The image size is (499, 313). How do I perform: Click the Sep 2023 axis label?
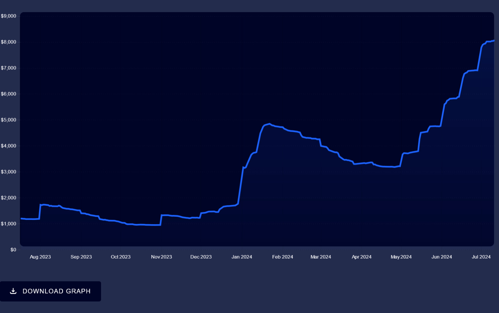(81, 257)
